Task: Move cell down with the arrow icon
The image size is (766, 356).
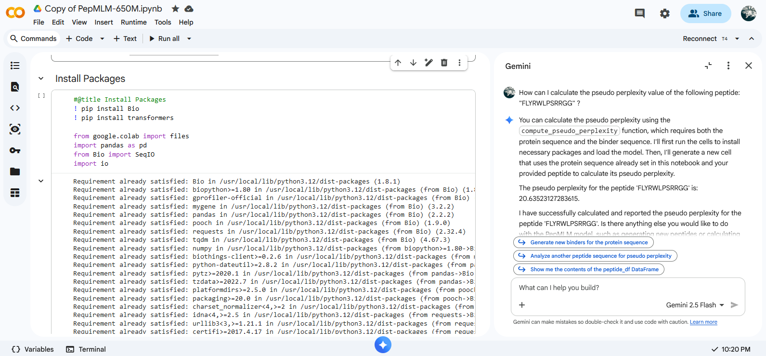Action: point(413,63)
